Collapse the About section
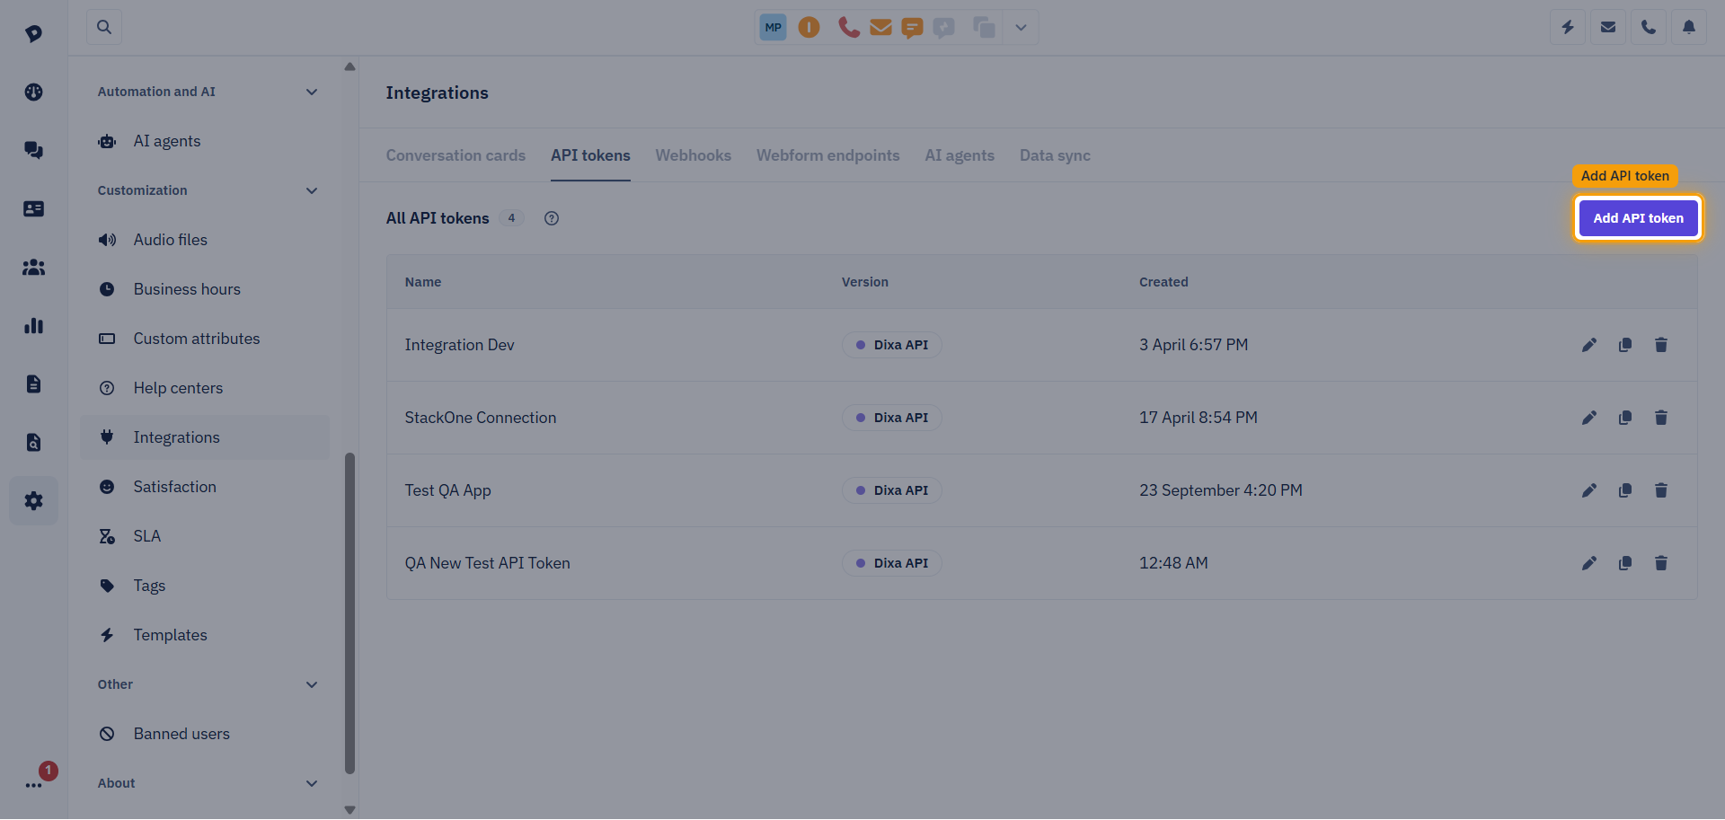The image size is (1725, 820). point(312,783)
